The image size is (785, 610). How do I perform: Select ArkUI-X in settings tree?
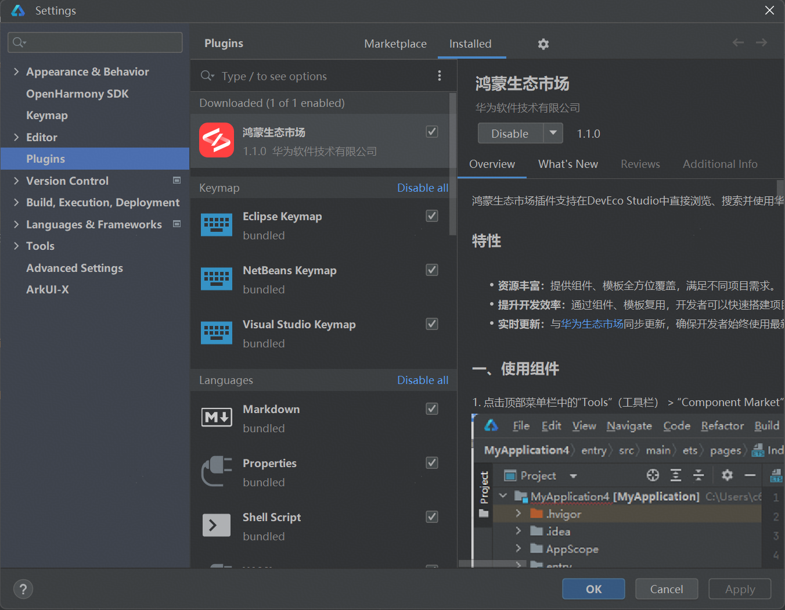[48, 289]
